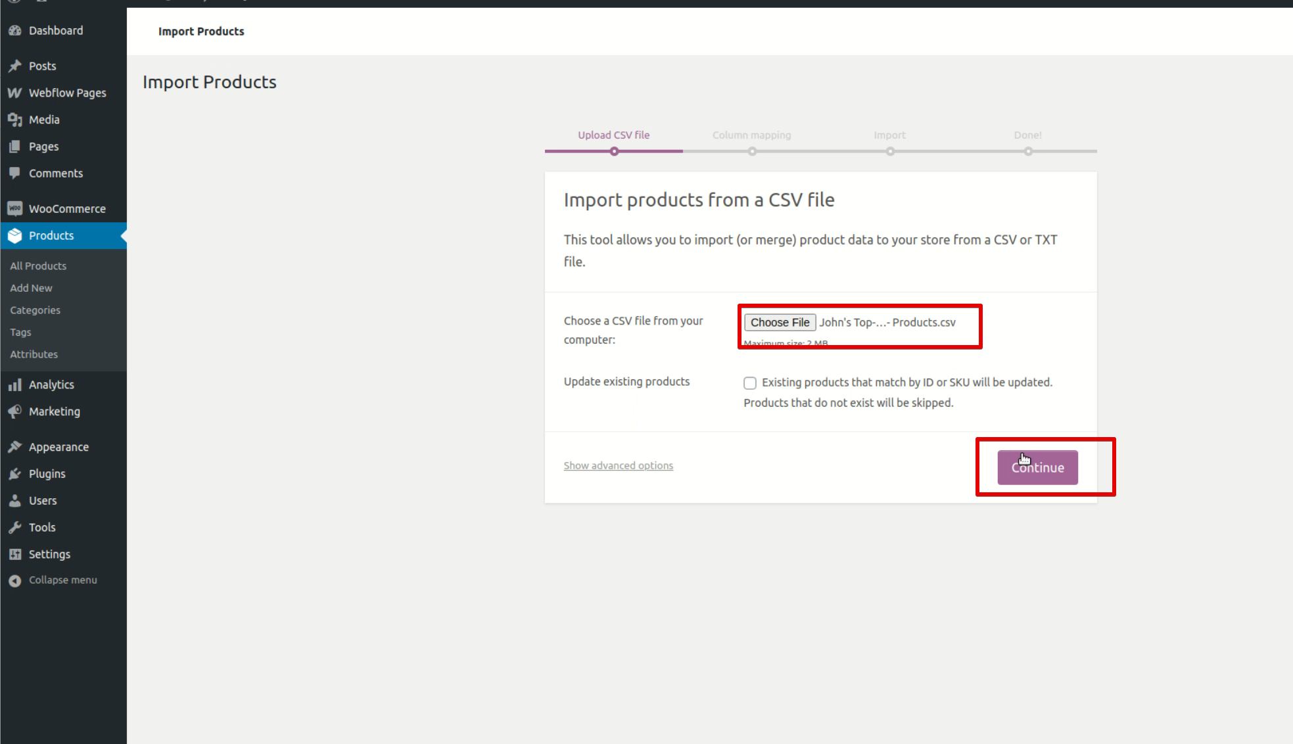
Task: Click the Posts pushpin icon
Action: 14,66
